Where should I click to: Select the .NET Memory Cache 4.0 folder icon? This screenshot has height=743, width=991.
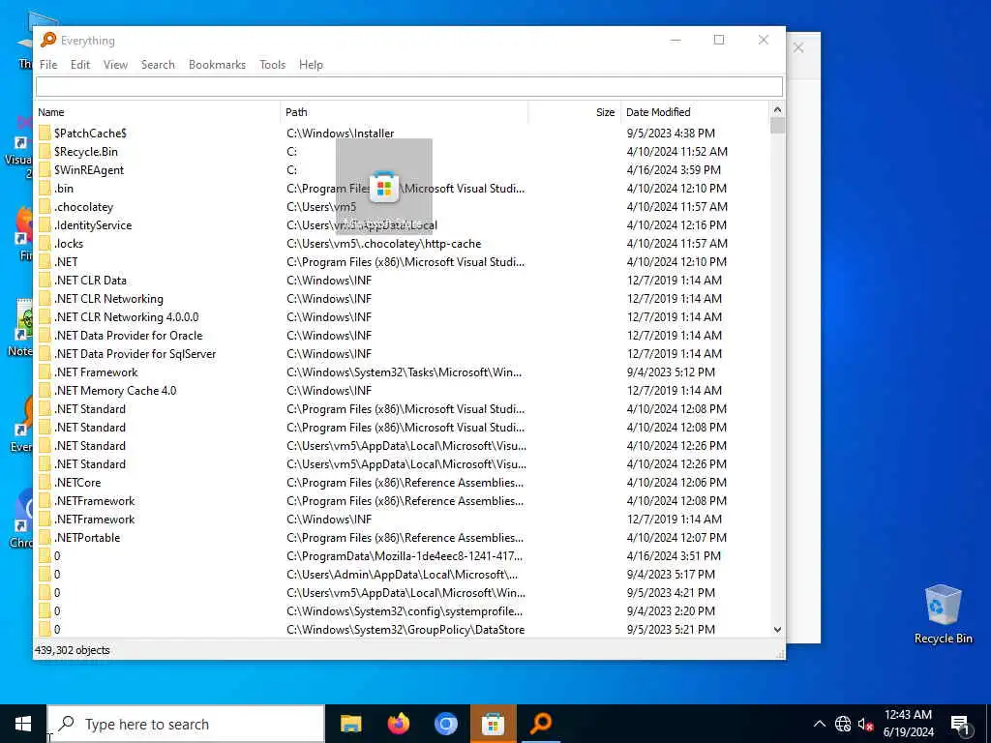pyautogui.click(x=45, y=391)
